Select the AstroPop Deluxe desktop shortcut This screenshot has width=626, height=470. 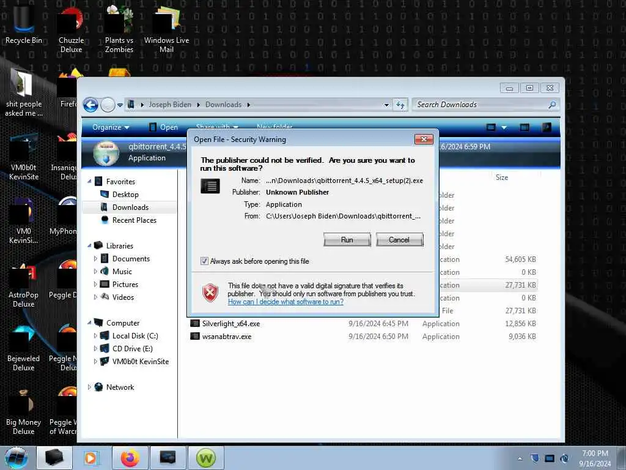24,285
